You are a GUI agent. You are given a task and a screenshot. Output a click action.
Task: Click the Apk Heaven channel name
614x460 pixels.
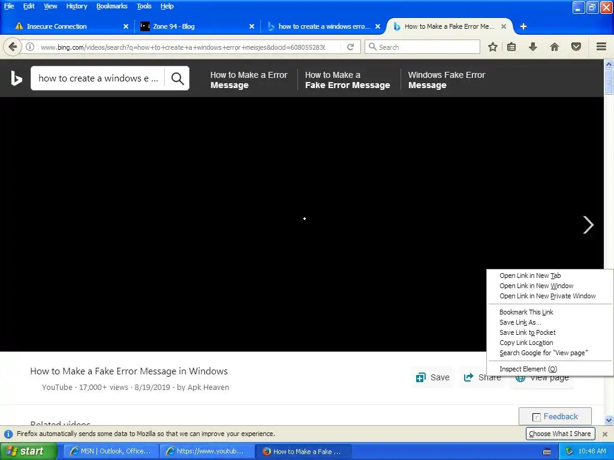(x=208, y=388)
